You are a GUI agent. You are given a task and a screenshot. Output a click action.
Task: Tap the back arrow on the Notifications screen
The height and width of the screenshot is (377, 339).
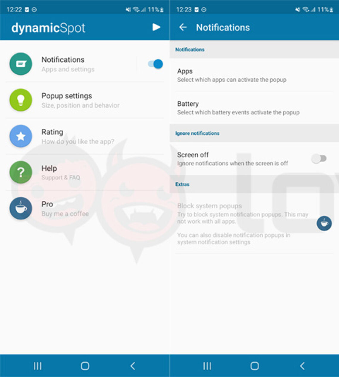point(183,27)
